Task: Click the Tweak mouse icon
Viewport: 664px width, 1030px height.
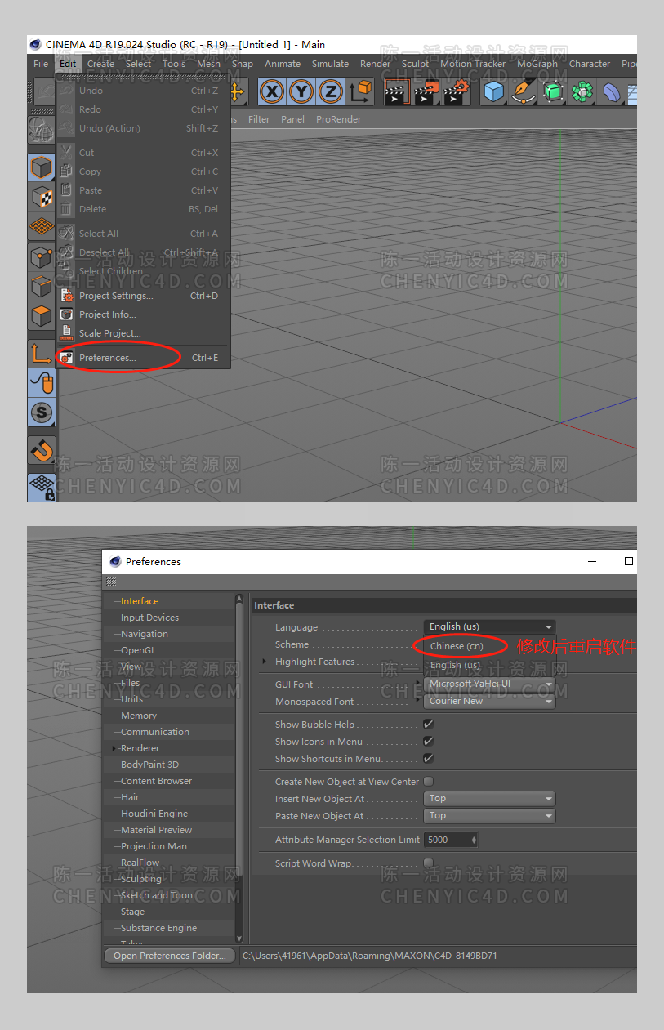Action: pos(42,382)
